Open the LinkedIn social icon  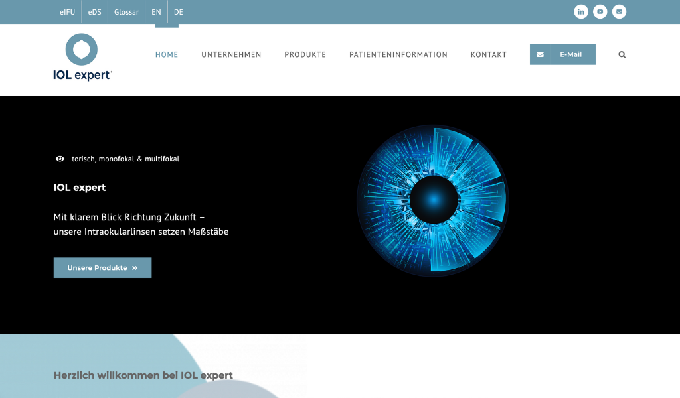coord(580,12)
